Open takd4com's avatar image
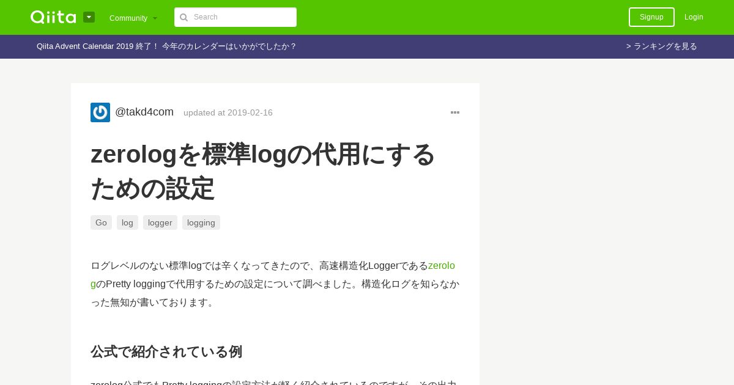Viewport: 734px width, 385px height. pyautogui.click(x=100, y=112)
